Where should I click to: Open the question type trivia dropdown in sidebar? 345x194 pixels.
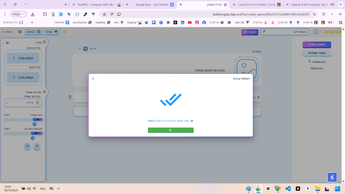coord(23,102)
